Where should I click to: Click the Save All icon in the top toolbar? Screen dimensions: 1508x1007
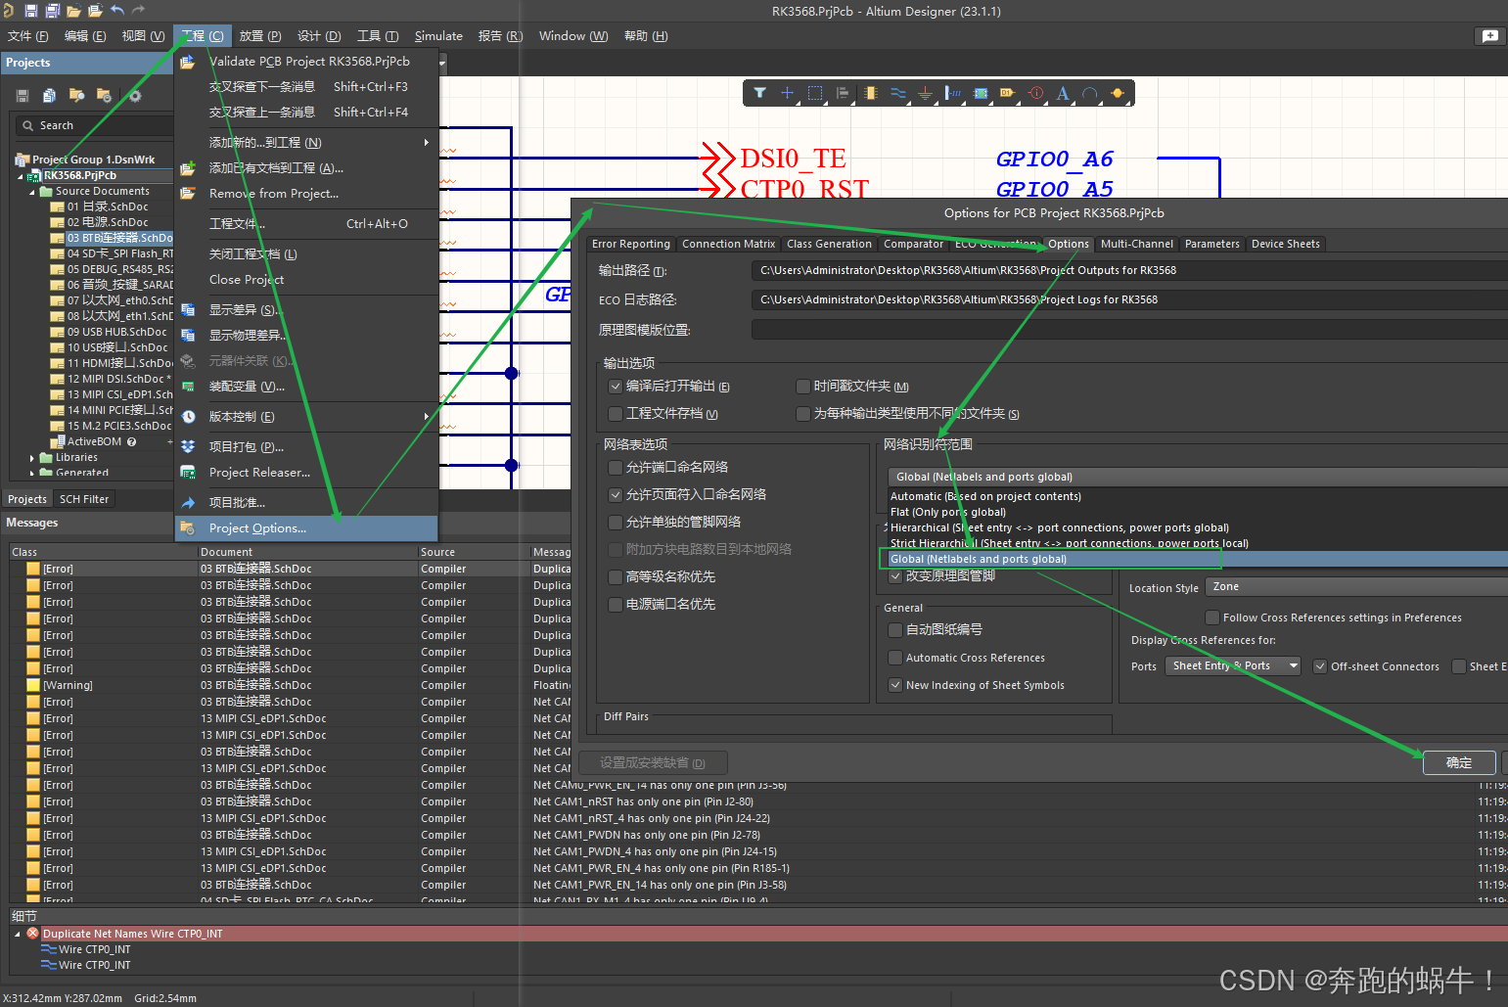[52, 11]
